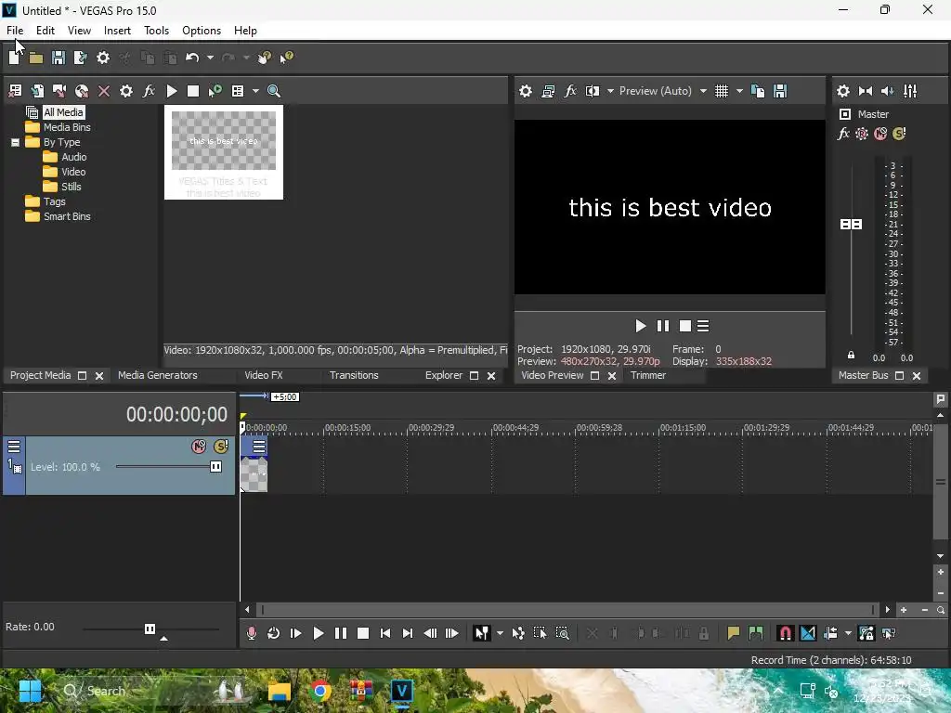The height and width of the screenshot is (713, 951).
Task: Mute video track 1
Action: (x=199, y=447)
